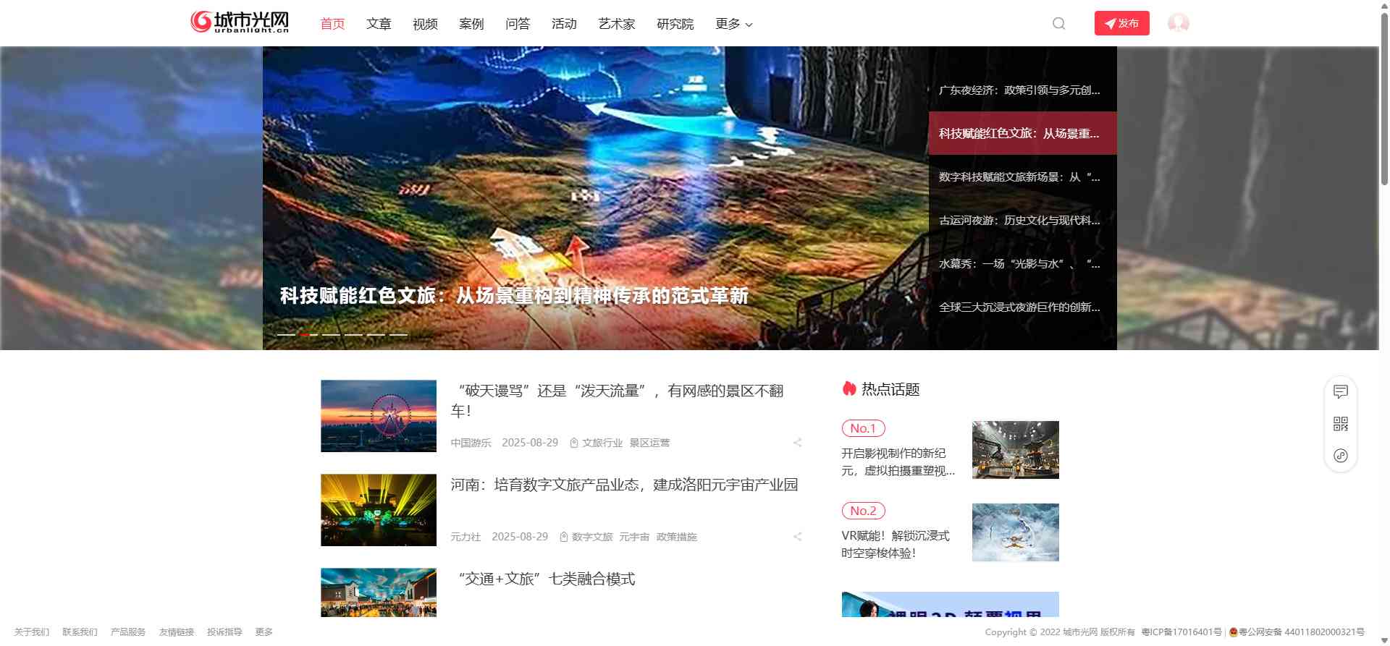Click the 城市光网 logo
The image size is (1390, 646).
pyautogui.click(x=240, y=22)
